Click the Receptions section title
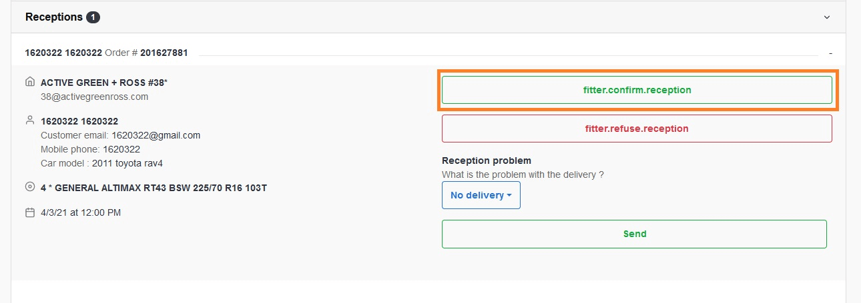 point(53,17)
